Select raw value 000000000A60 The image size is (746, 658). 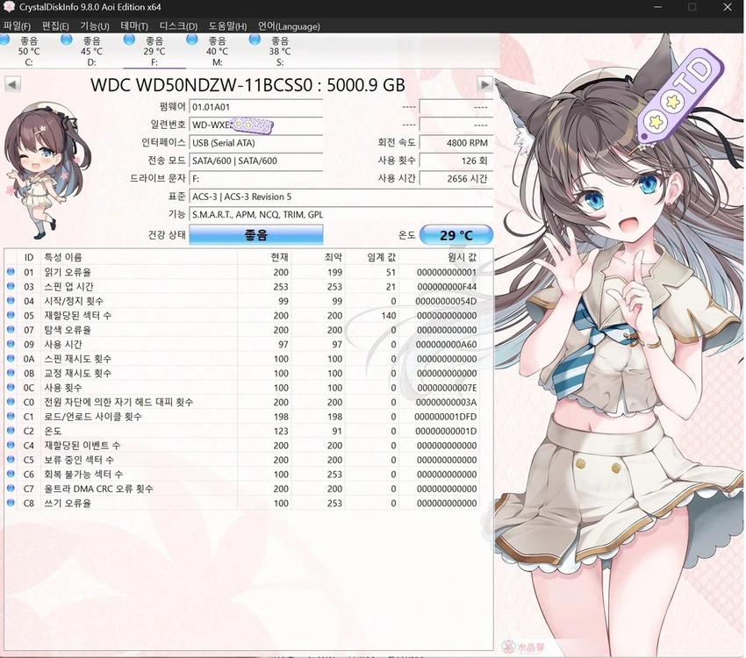click(x=446, y=345)
